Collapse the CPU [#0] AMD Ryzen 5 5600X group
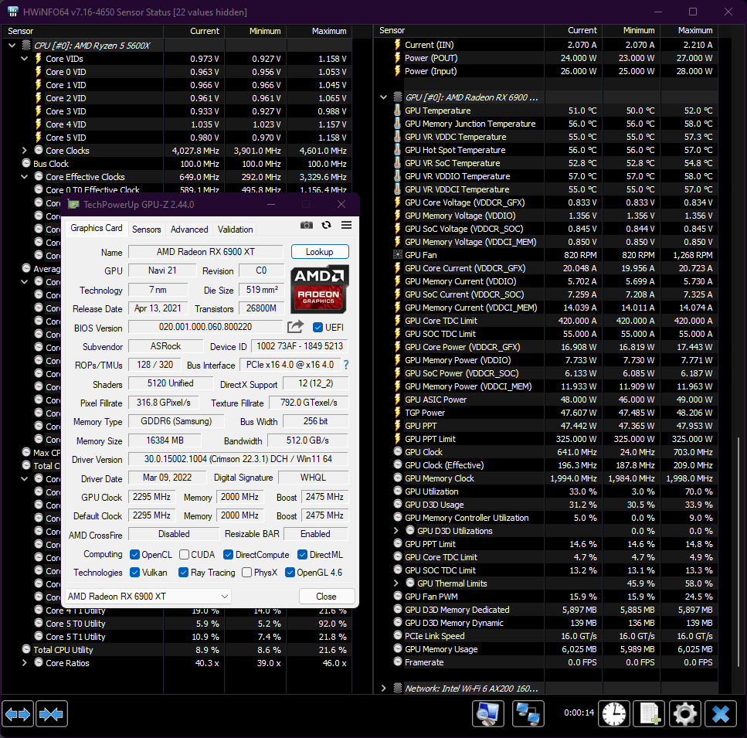 pos(12,46)
